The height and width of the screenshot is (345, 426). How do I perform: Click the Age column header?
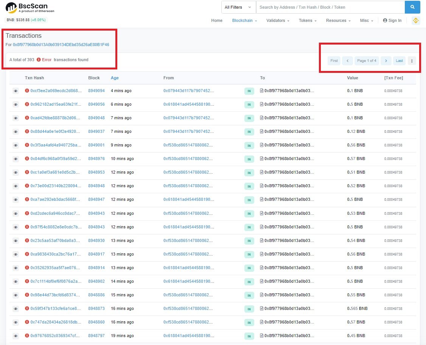pos(115,78)
